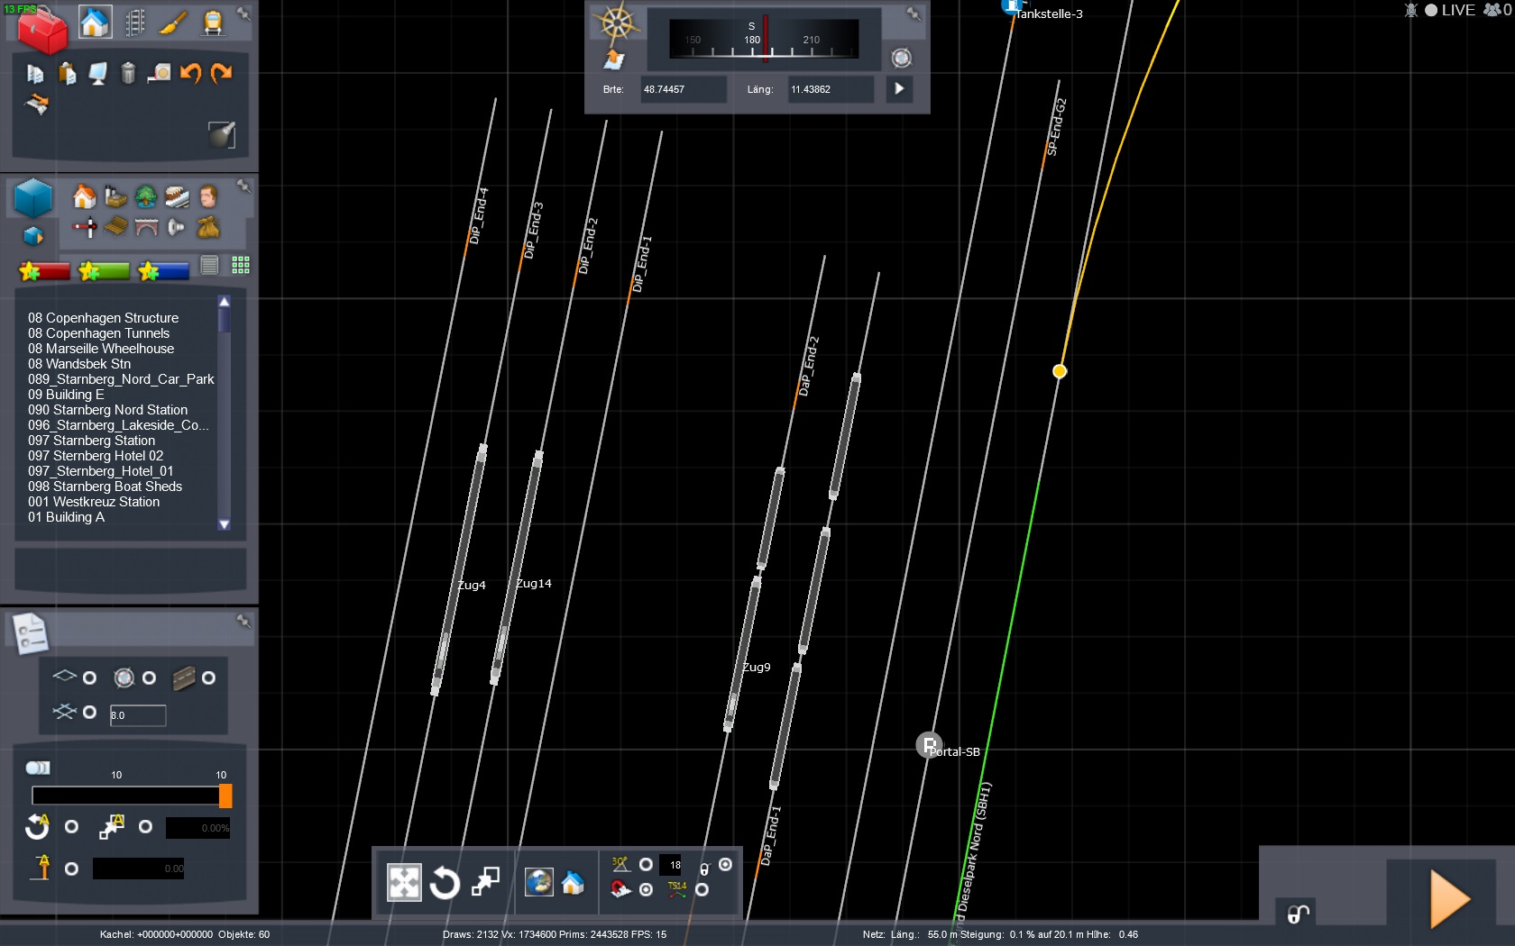The height and width of the screenshot is (946, 1515).
Task: Click the object list scroll-up arrow
Action: 225,302
